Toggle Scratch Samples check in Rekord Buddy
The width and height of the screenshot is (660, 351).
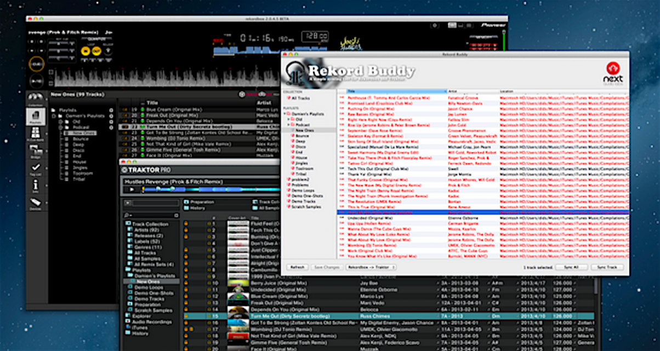coord(288,207)
